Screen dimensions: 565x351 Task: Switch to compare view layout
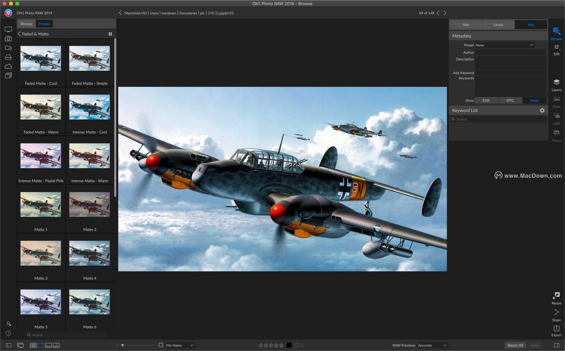[56, 345]
